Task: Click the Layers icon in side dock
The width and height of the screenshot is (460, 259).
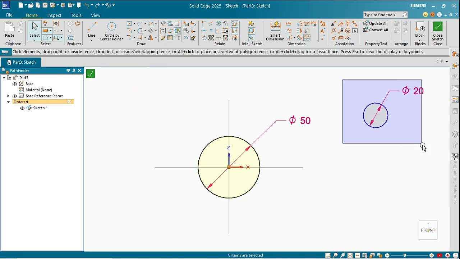Action: click(455, 134)
